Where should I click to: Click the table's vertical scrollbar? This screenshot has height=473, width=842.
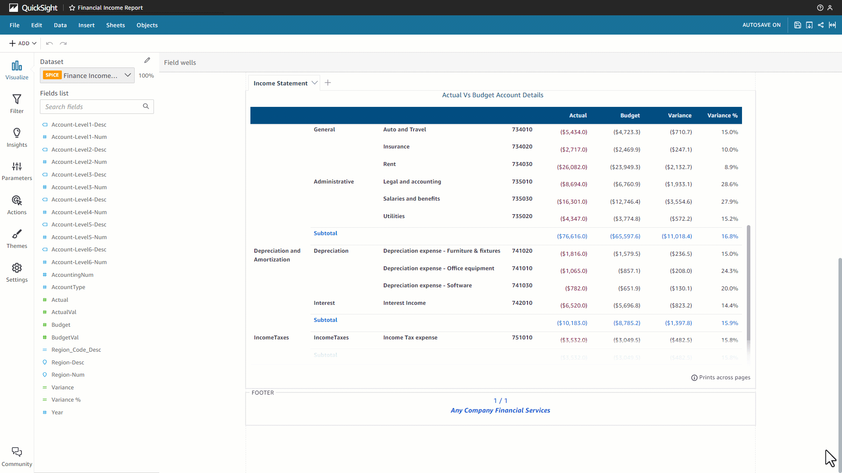click(x=748, y=282)
